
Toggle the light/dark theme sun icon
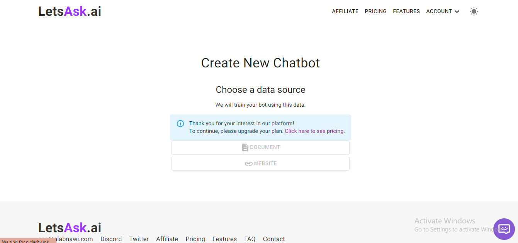[474, 12]
